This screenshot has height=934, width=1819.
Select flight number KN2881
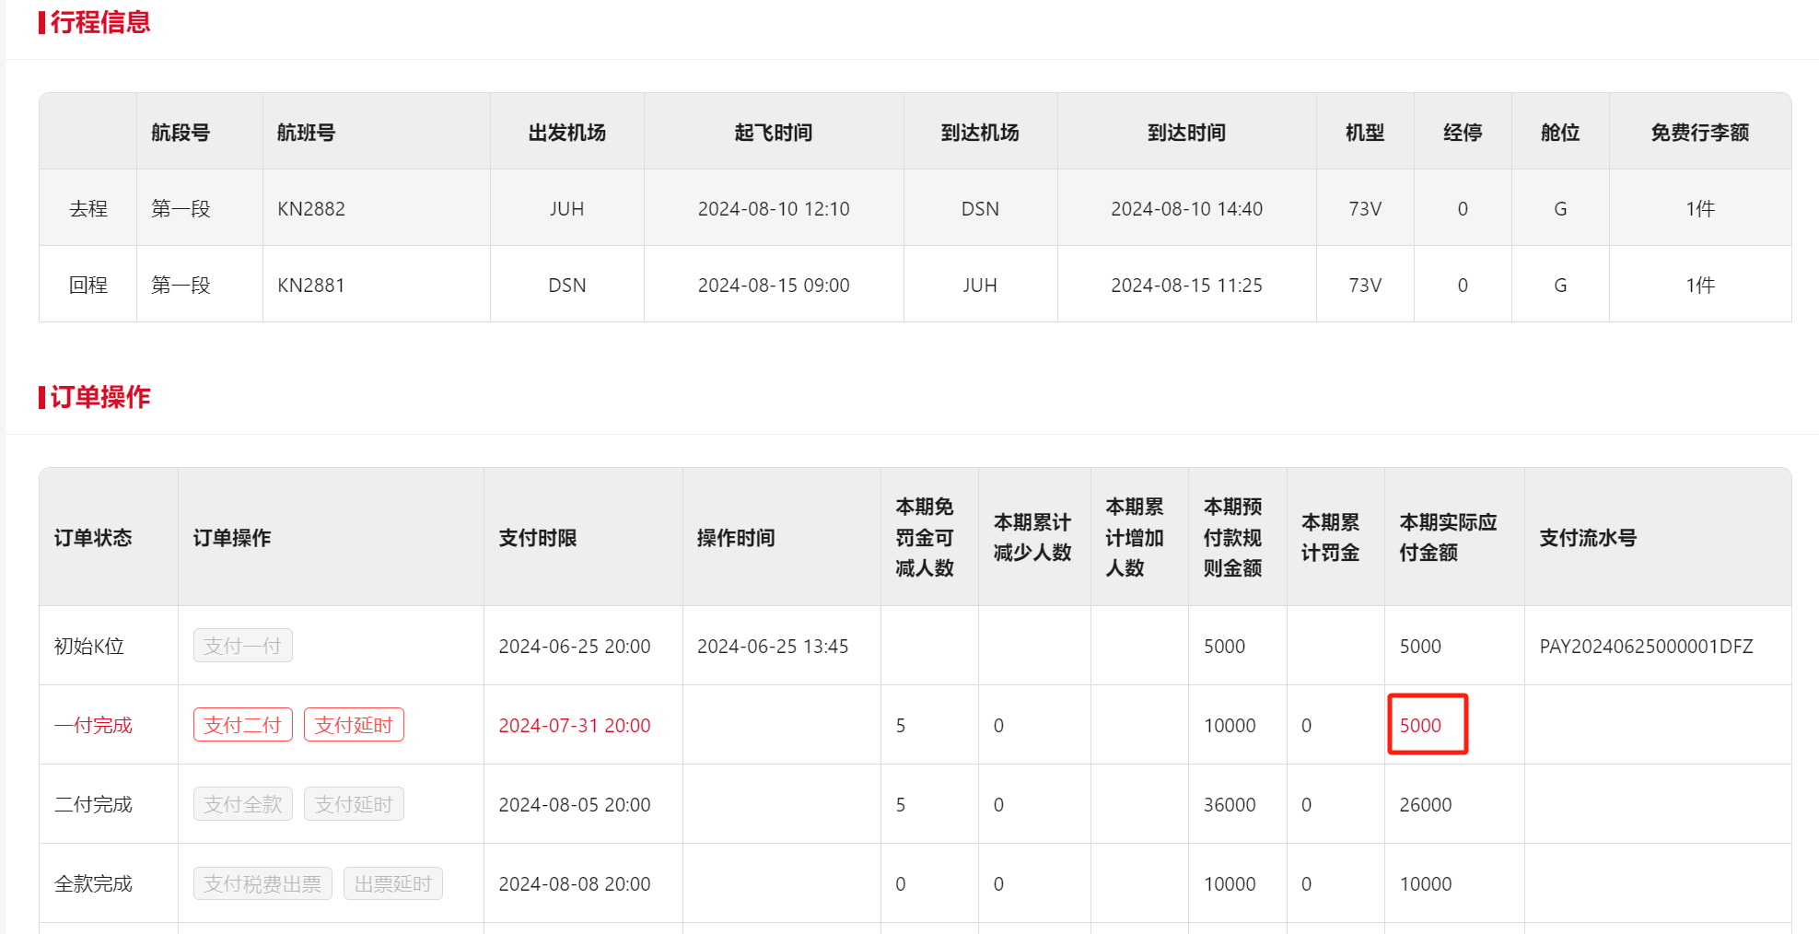coord(311,286)
